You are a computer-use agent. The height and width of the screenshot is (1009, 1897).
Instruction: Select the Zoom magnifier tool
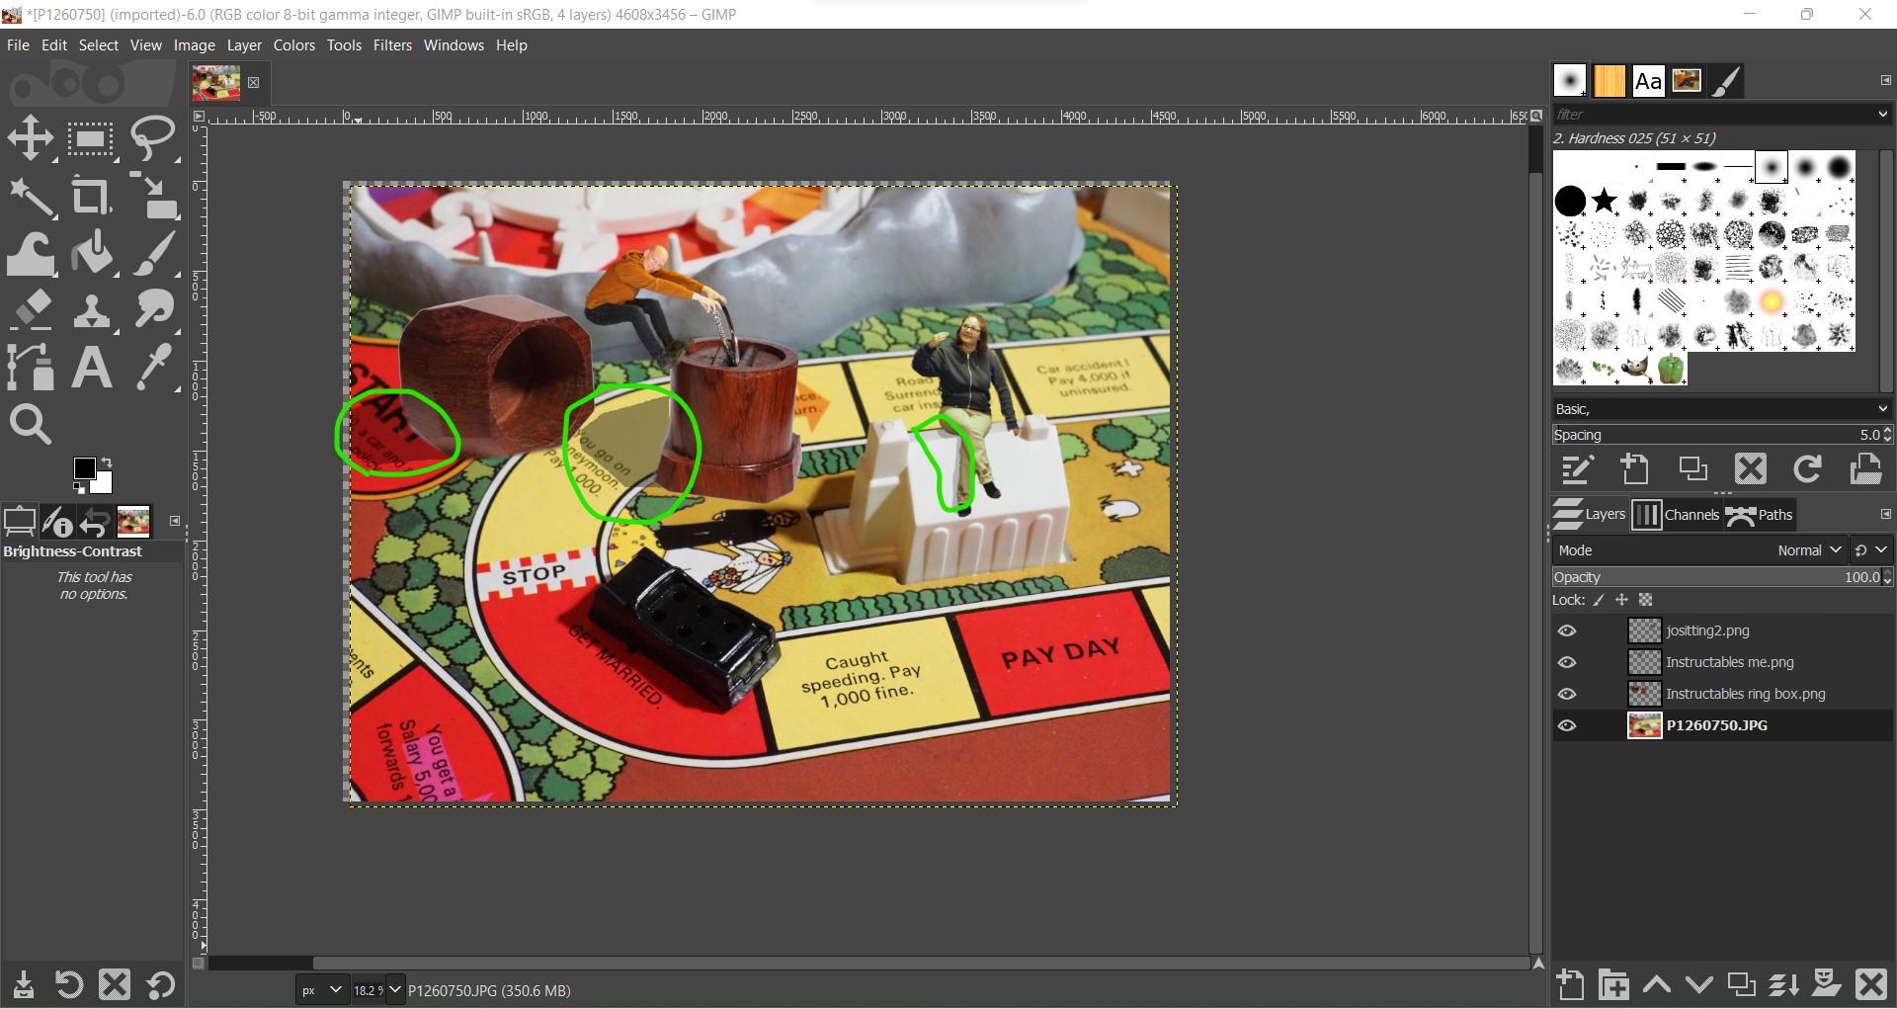point(32,425)
